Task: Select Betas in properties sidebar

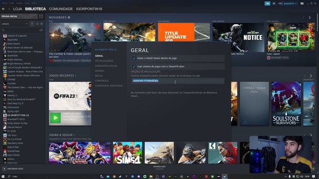Action: (99, 76)
